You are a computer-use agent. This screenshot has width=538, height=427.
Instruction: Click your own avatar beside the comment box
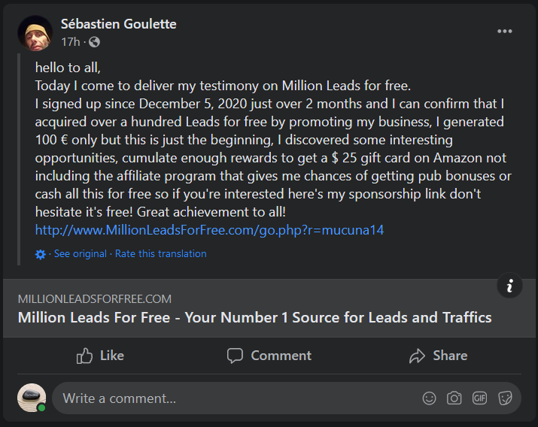tap(32, 398)
